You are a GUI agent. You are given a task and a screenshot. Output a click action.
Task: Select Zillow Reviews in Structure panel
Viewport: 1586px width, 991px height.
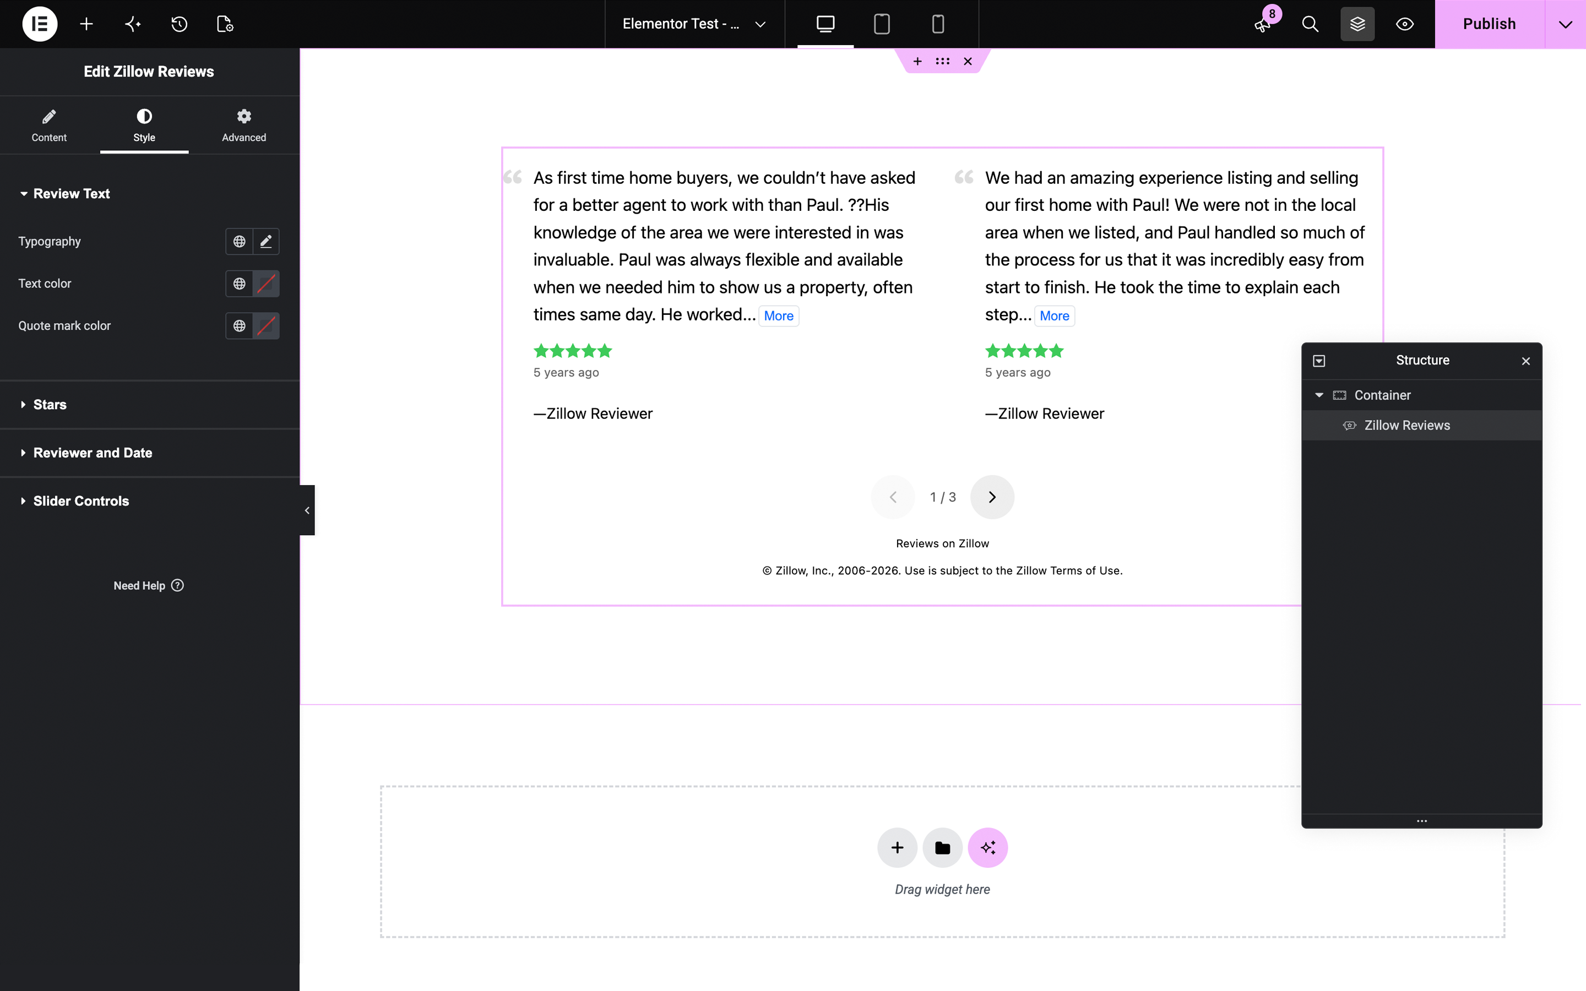1421,426
